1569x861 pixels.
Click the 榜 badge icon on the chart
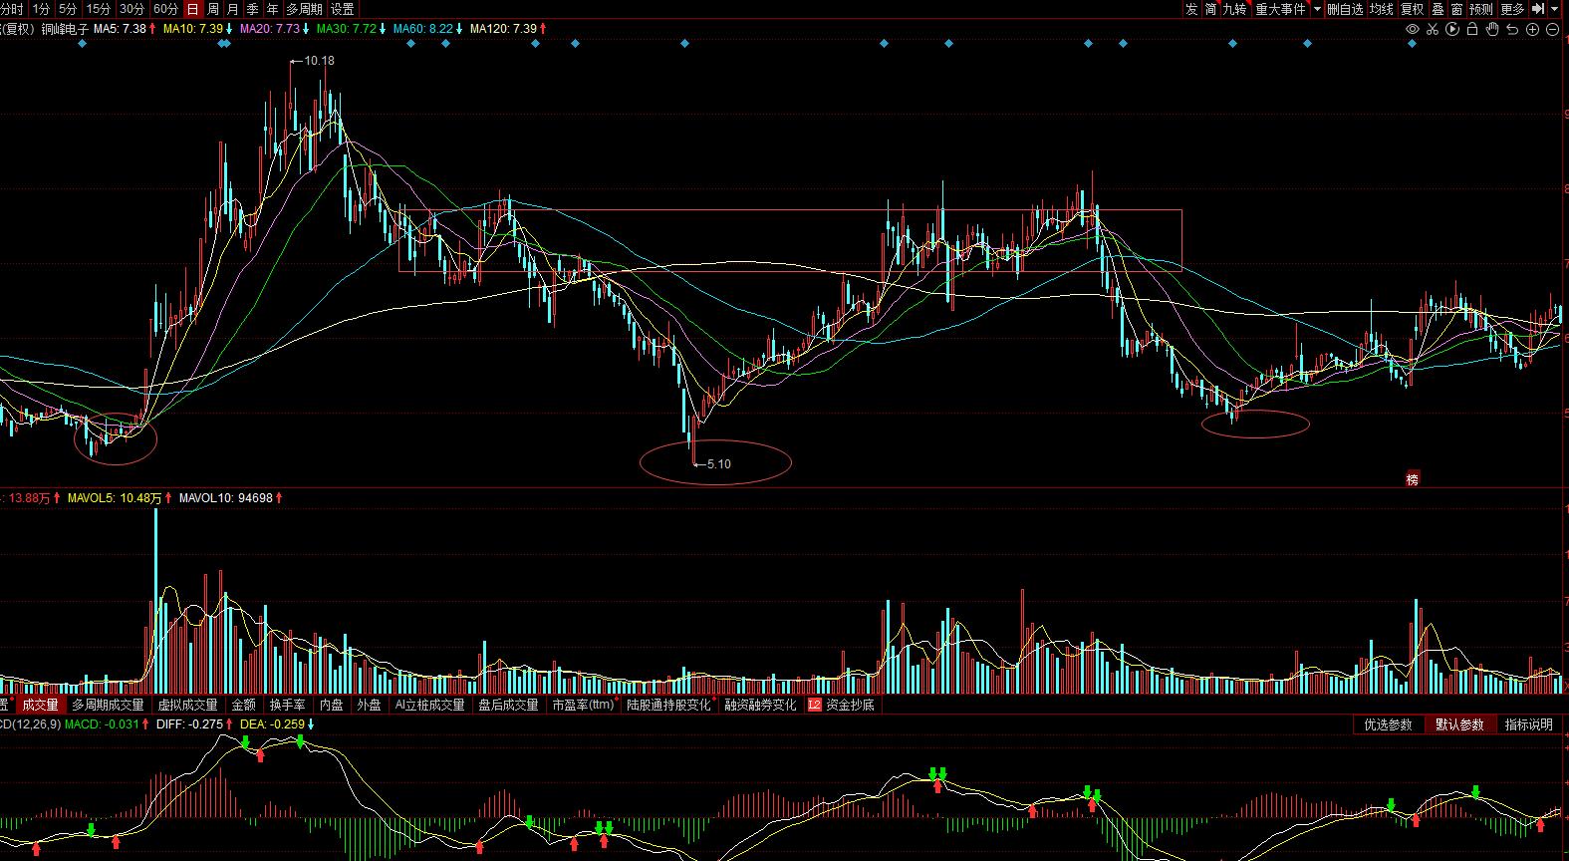click(1412, 479)
